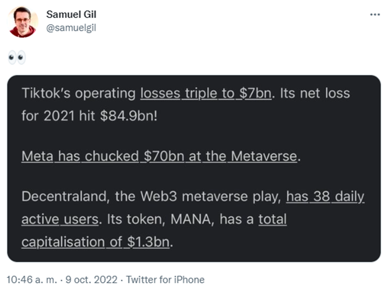Screen dimensions: 388x291
Task: Open the Samuel Gil display name
Action: pos(71,14)
